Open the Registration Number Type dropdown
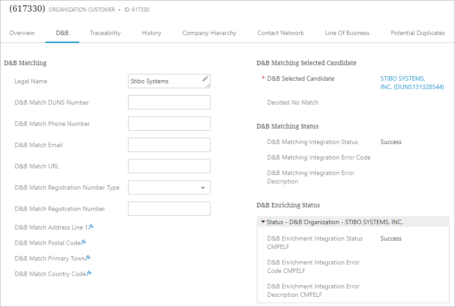The width and height of the screenshot is (455, 307). click(202, 188)
